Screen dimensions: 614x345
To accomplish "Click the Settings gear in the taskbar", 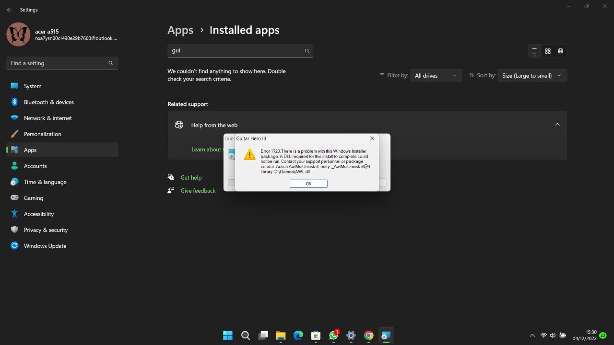I will (x=351, y=335).
